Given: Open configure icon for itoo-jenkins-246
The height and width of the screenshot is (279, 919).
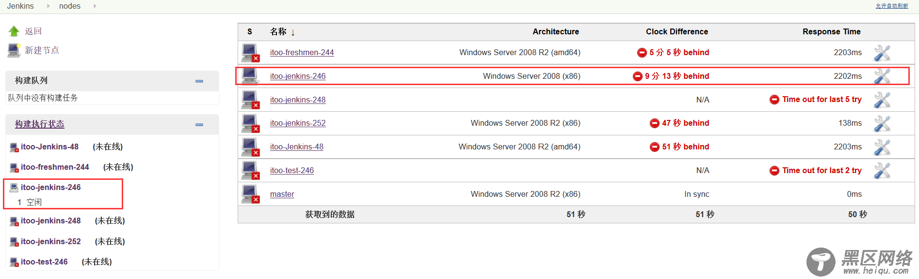Looking at the screenshot, I should click(882, 76).
